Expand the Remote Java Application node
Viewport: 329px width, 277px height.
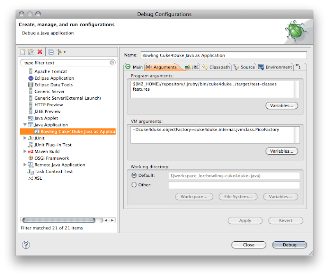(x=25, y=165)
